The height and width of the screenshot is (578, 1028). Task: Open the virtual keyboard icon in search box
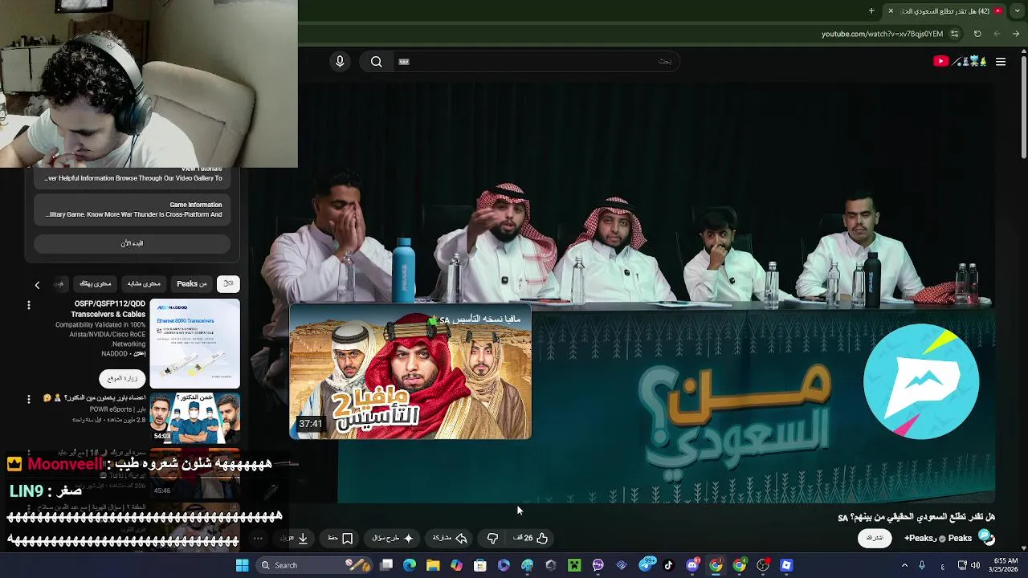click(404, 62)
